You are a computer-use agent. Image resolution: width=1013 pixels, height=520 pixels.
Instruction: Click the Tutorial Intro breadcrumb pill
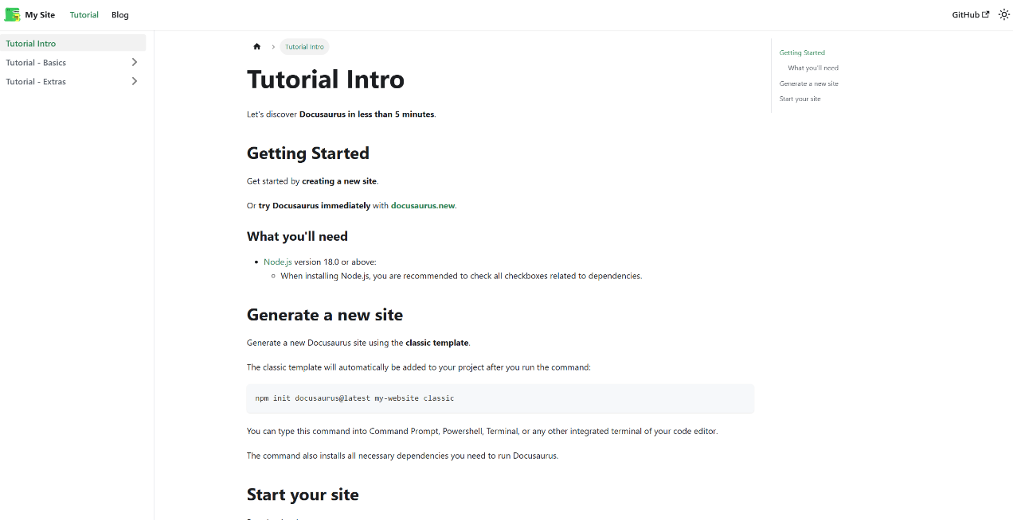click(x=304, y=47)
